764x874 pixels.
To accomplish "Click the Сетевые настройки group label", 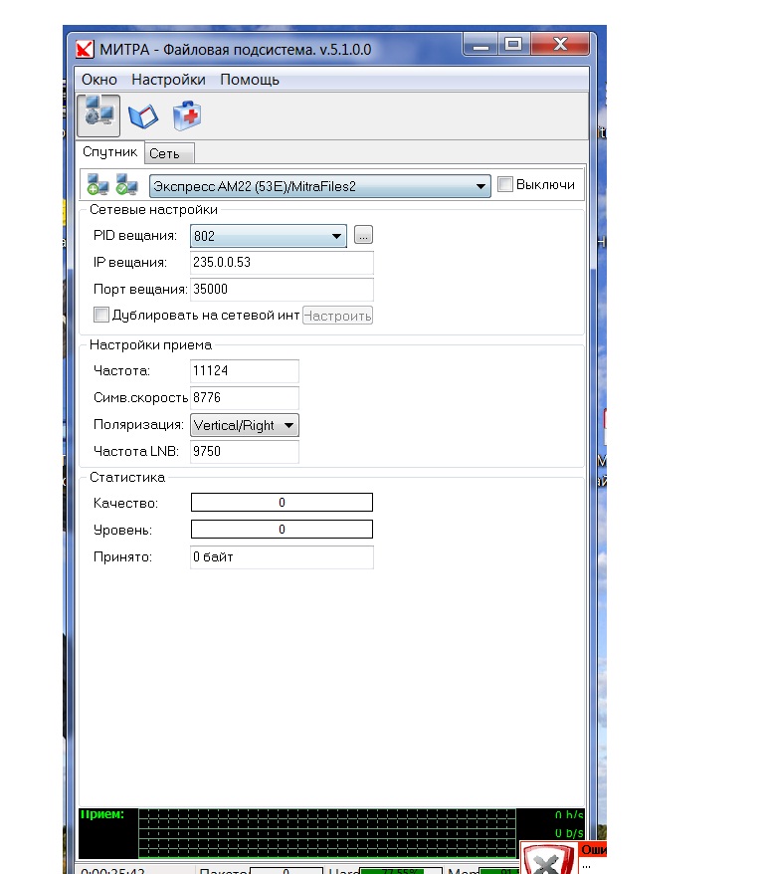I will point(153,210).
